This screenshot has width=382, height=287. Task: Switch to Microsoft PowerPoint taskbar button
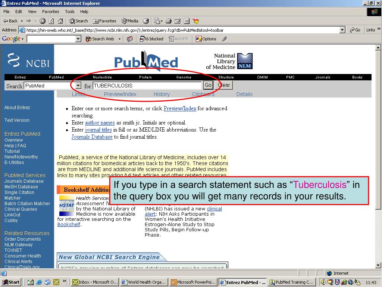[193, 282]
